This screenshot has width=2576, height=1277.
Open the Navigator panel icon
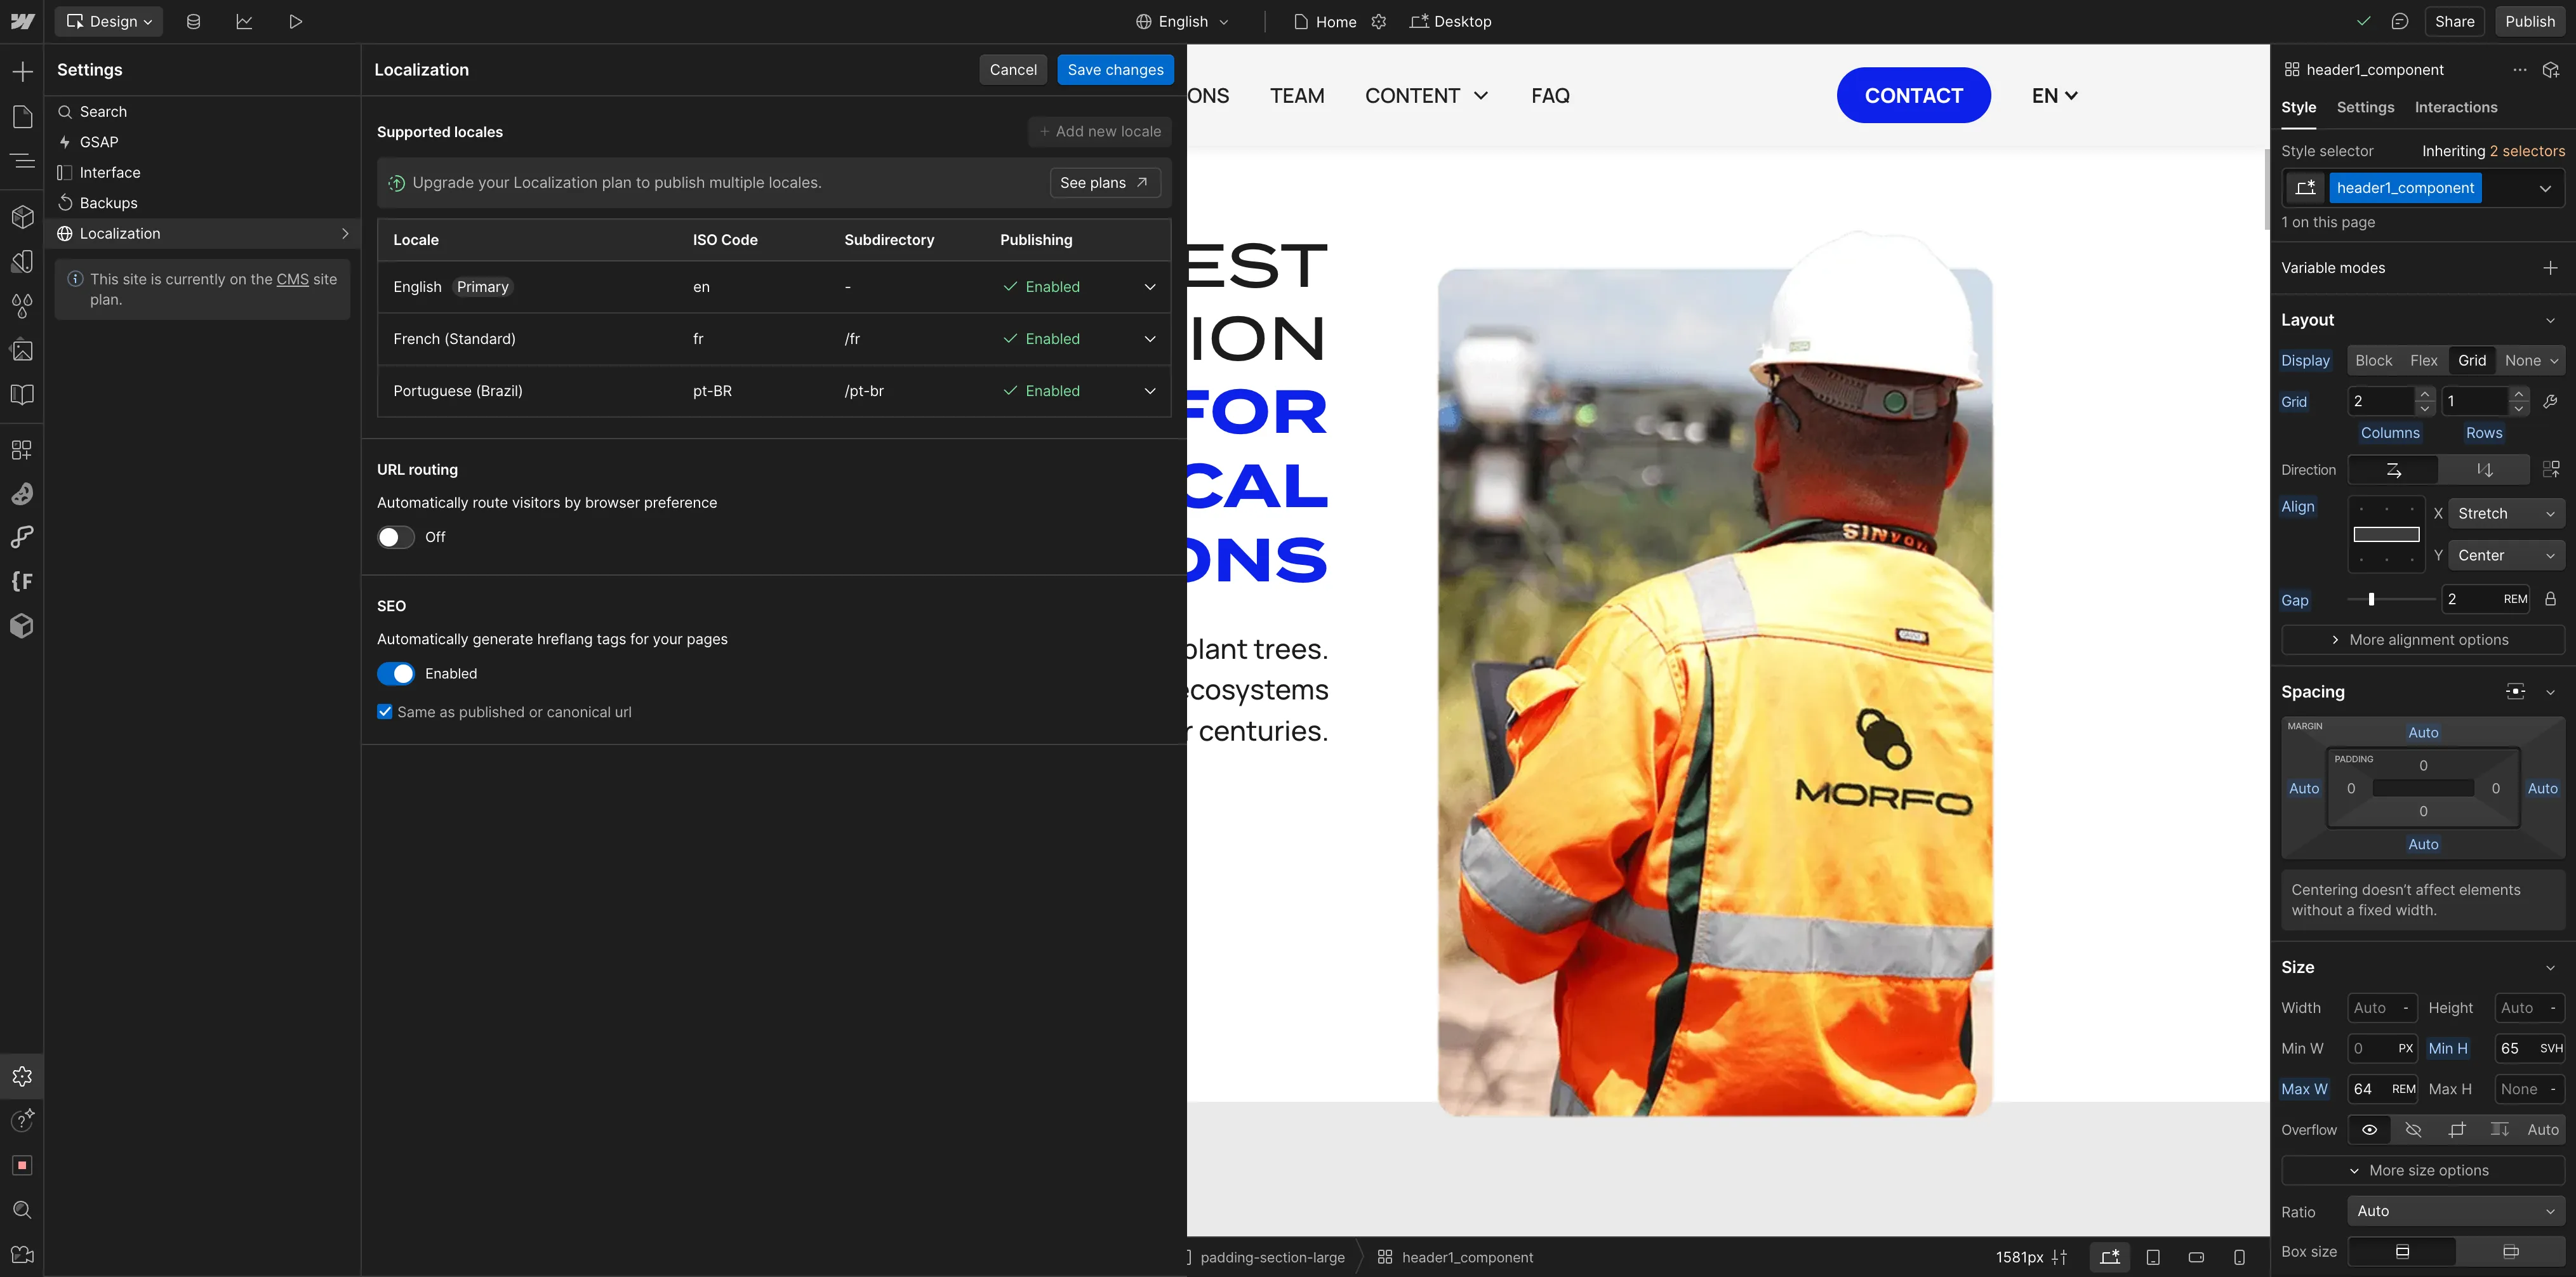(x=22, y=160)
